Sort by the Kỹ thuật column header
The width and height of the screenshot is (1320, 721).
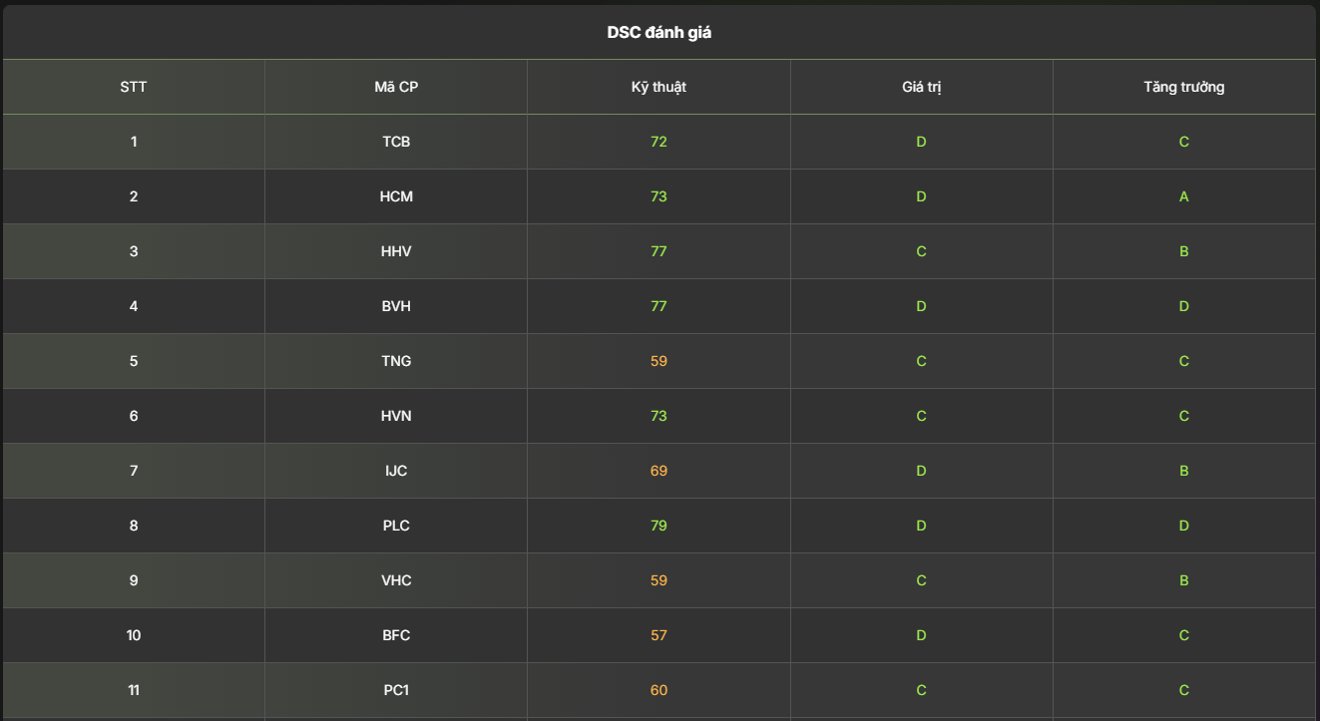coord(659,87)
